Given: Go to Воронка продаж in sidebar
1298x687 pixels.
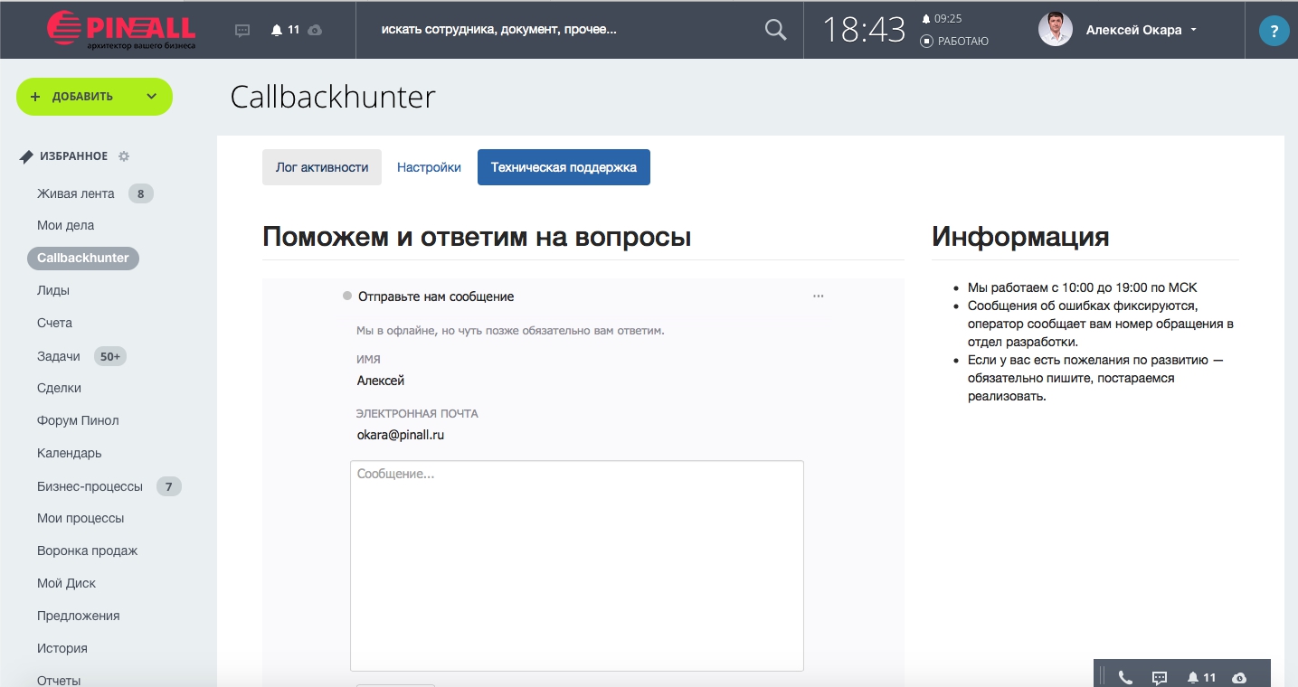Looking at the screenshot, I should click(x=87, y=551).
